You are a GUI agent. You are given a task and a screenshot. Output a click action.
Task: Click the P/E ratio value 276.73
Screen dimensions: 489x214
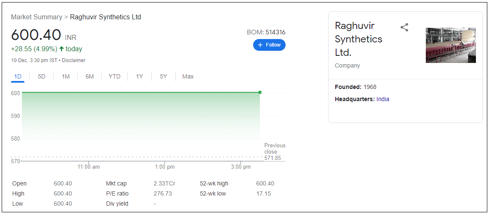[163, 193]
